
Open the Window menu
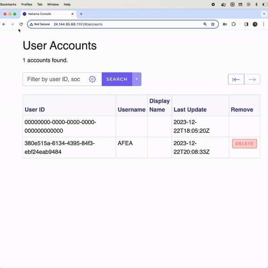(53, 4)
